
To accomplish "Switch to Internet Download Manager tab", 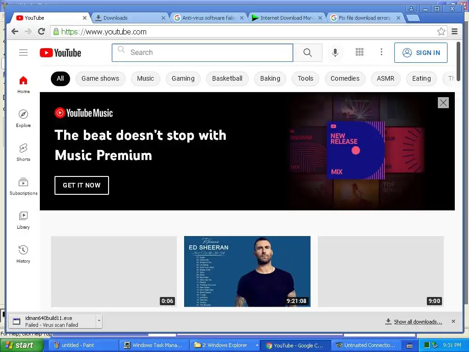I will click(x=287, y=18).
